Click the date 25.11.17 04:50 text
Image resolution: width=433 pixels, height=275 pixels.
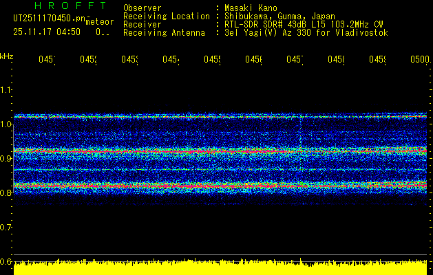(47, 32)
